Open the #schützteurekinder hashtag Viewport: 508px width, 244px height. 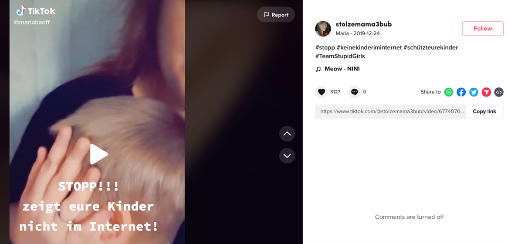pos(430,47)
